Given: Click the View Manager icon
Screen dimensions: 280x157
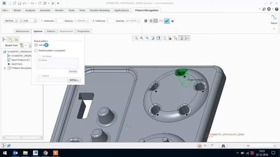Looking at the screenshot, I should click(170, 38).
